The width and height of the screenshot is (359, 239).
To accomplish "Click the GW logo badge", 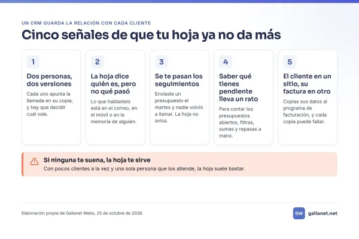I will [299, 213].
